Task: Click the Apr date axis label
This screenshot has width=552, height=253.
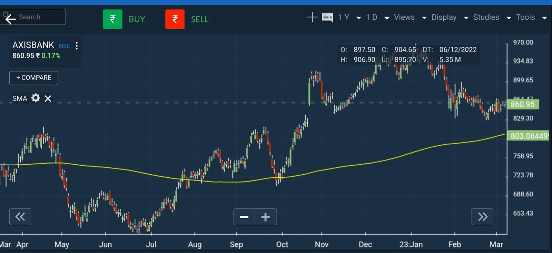Action: point(22,245)
